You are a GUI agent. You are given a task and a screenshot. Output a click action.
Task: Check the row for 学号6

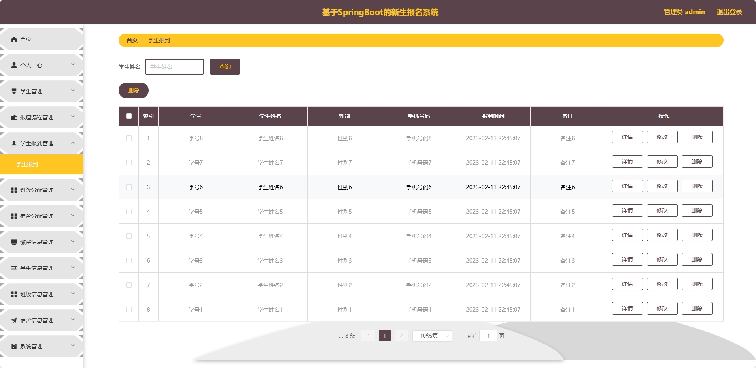129,187
